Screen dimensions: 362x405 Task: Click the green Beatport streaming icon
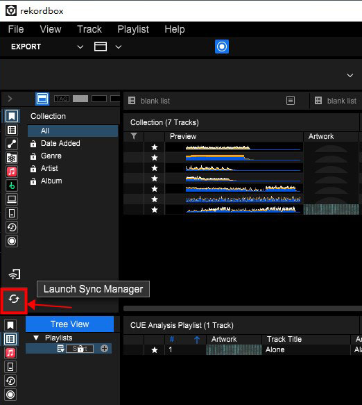[x=12, y=185]
